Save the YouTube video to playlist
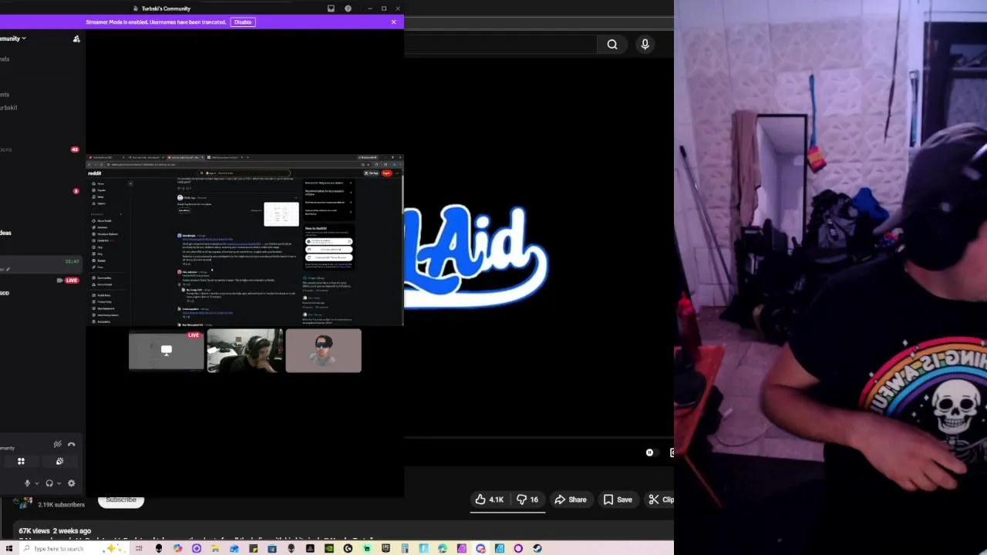The width and height of the screenshot is (987, 555). (x=618, y=499)
